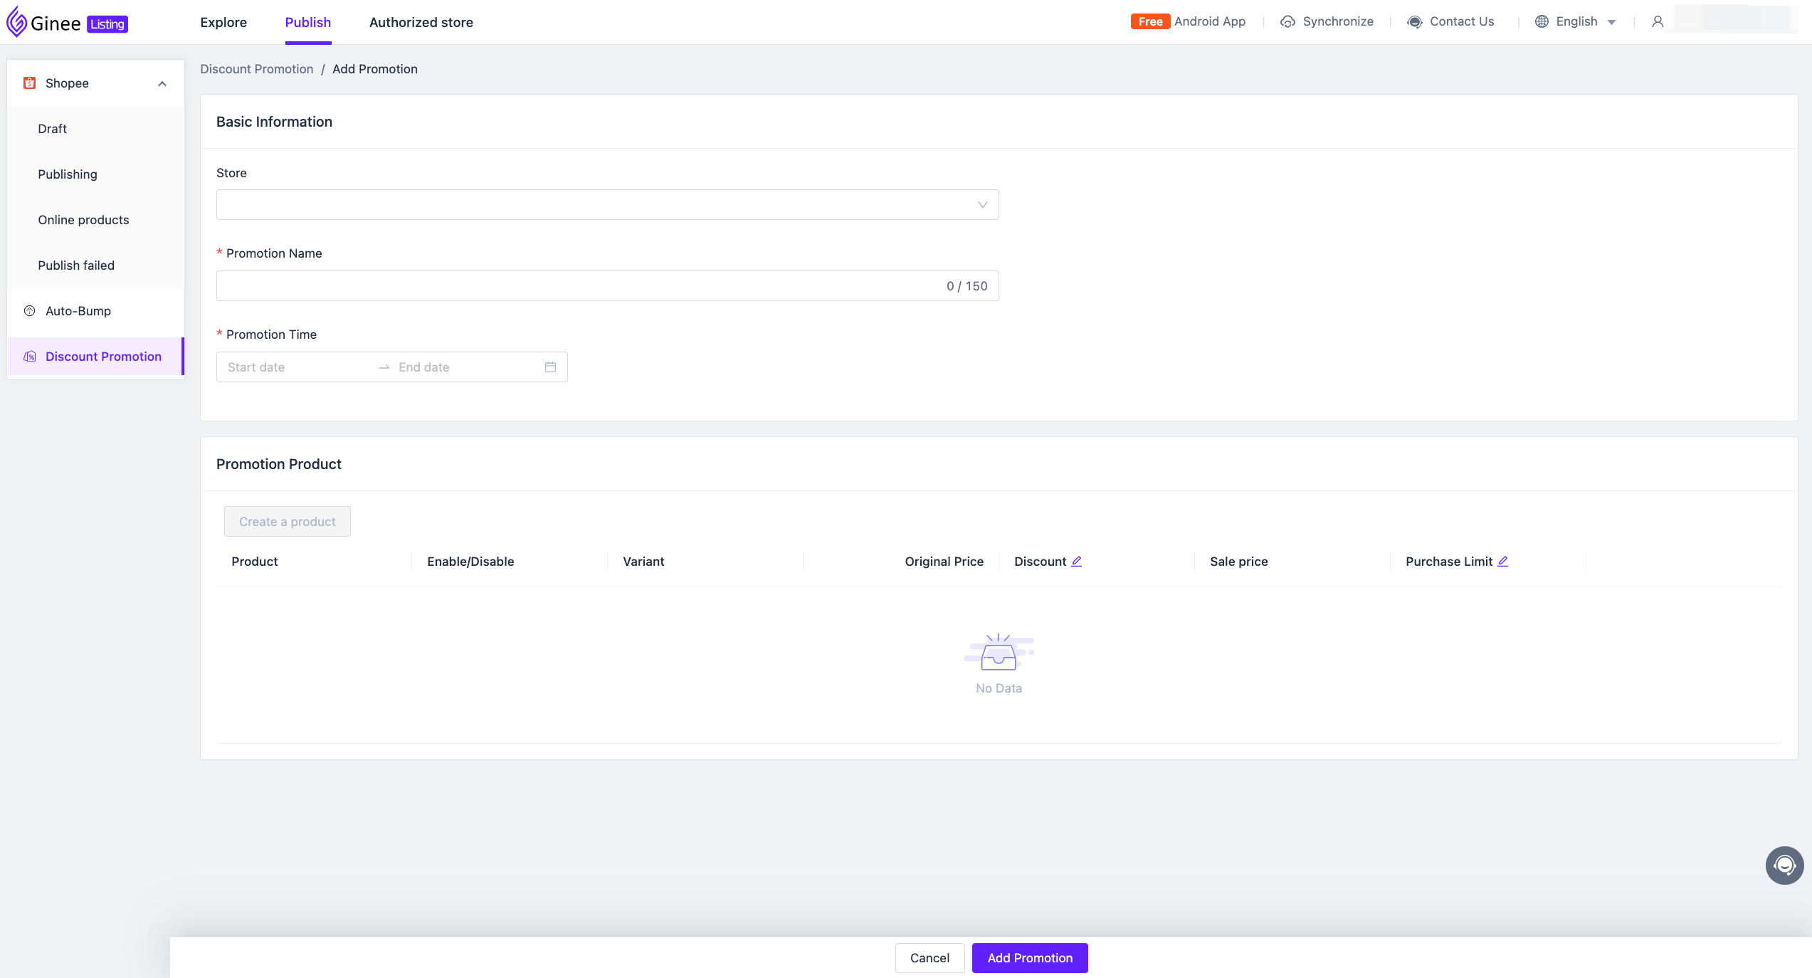Viewport: 1812px width, 978px height.
Task: Click the Synchronize link text
Action: pyautogui.click(x=1338, y=22)
